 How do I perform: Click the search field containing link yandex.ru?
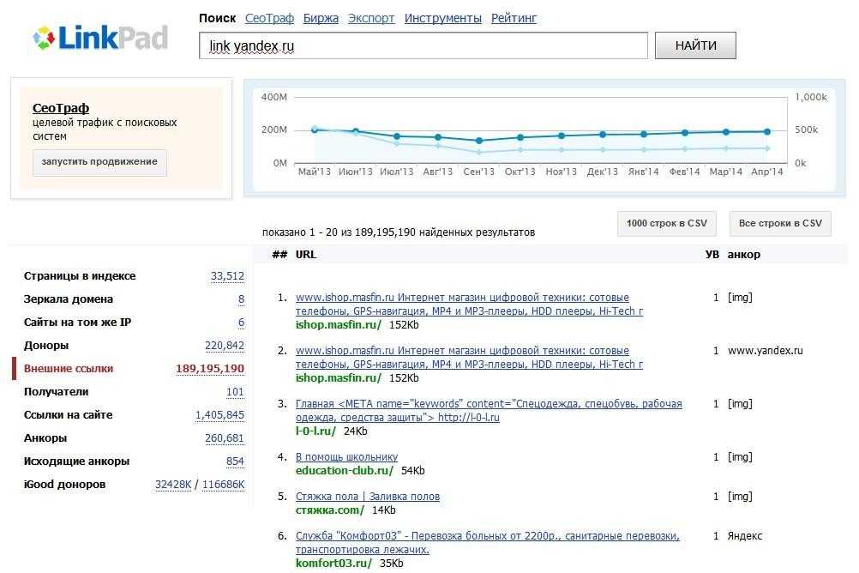click(423, 46)
